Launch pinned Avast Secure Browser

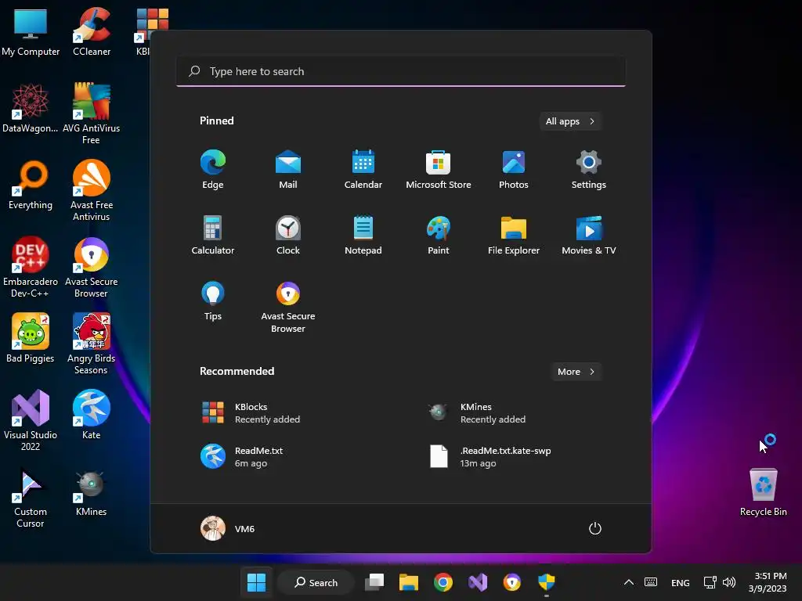tap(288, 308)
